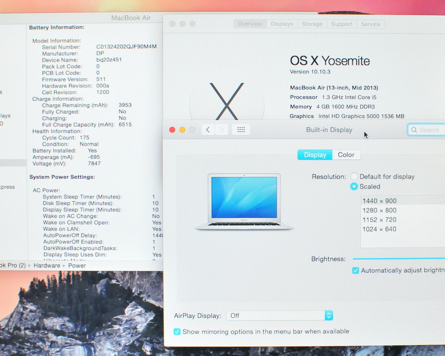445x356 pixels.
Task: Open the AirPlay Display dropdown
Action: [x=280, y=315]
